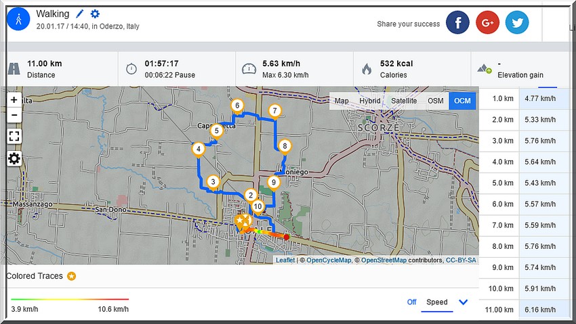Turn colored traces Off
The width and height of the screenshot is (576, 324).
coord(411,302)
